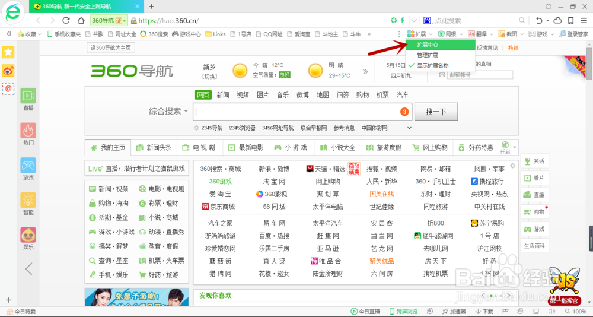Open 苏宁易购 link

[x=487, y=223]
